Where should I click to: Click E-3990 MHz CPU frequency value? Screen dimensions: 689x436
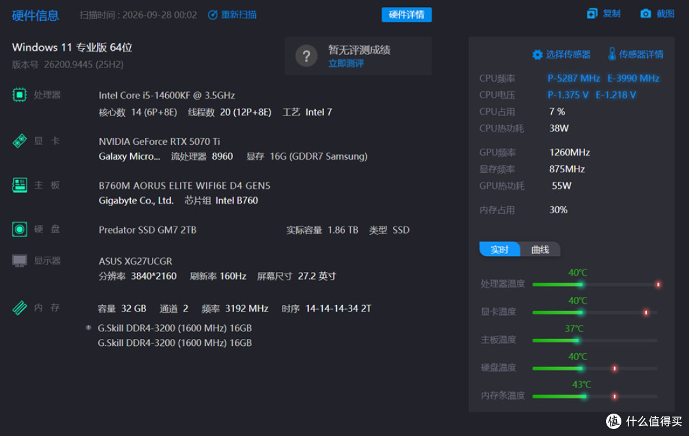633,79
